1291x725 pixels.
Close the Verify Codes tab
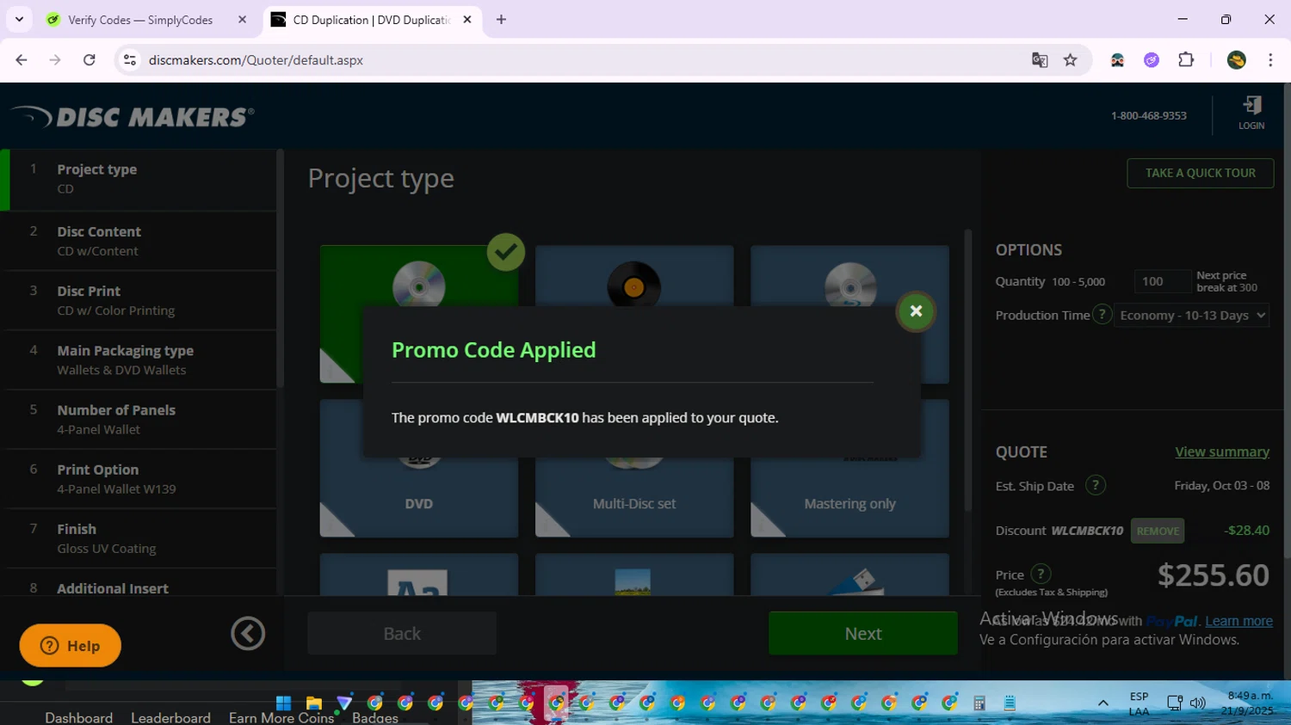tap(242, 19)
